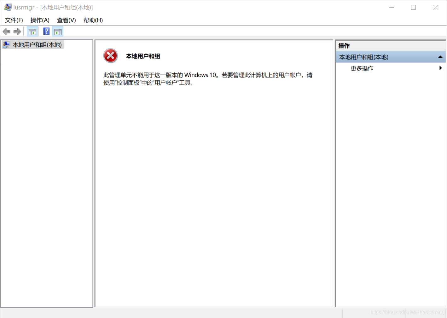Close the lusrmgr window
Image resolution: width=447 pixels, height=318 pixels.
[x=436, y=7]
